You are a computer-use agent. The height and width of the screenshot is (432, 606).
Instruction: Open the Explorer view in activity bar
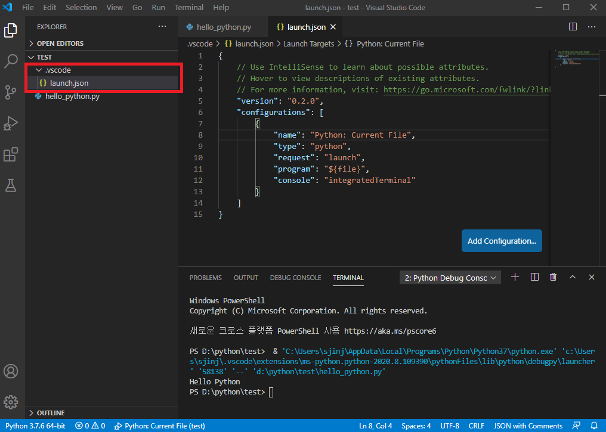(x=10, y=30)
